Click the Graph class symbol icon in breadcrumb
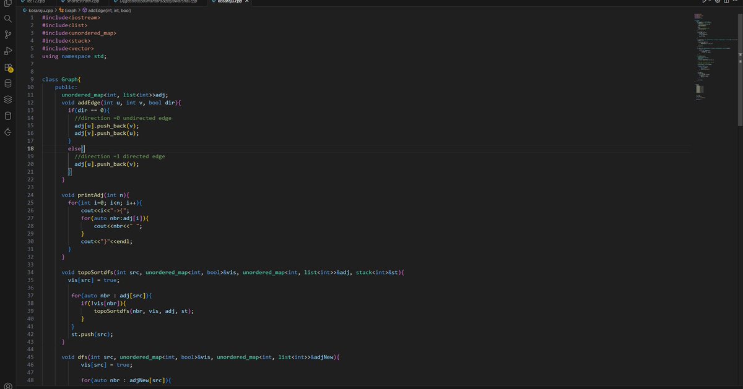The image size is (743, 389). [x=61, y=11]
